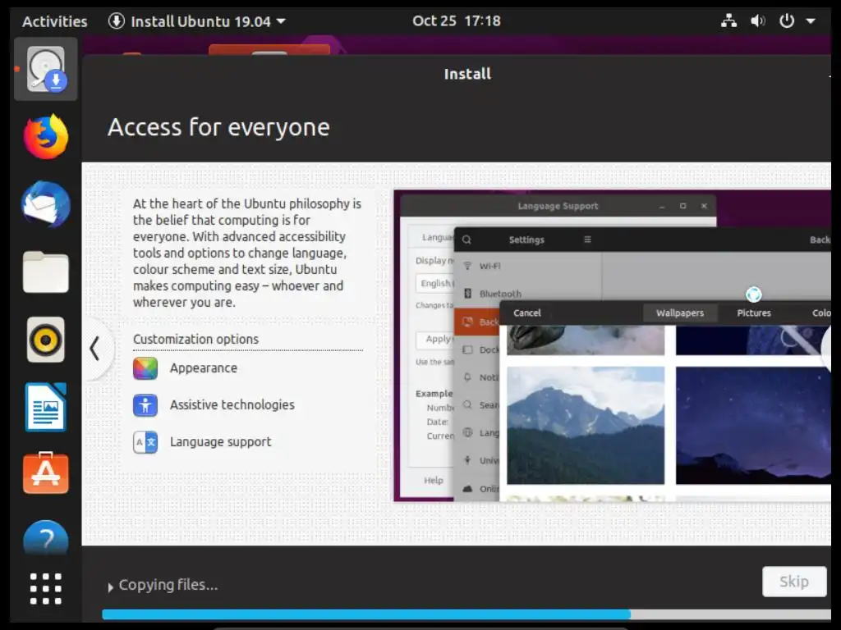Open the clock showing Oct 25 17:18
This screenshot has height=630, width=841.
click(x=457, y=21)
